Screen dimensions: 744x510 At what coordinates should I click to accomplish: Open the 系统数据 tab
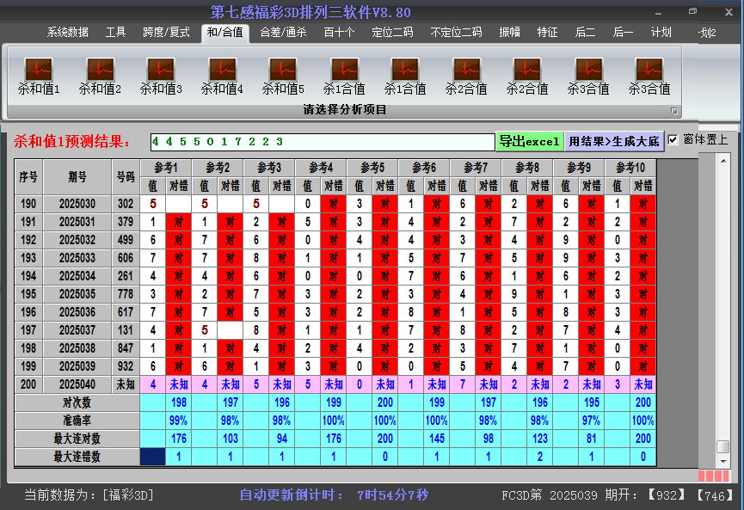[x=67, y=33]
